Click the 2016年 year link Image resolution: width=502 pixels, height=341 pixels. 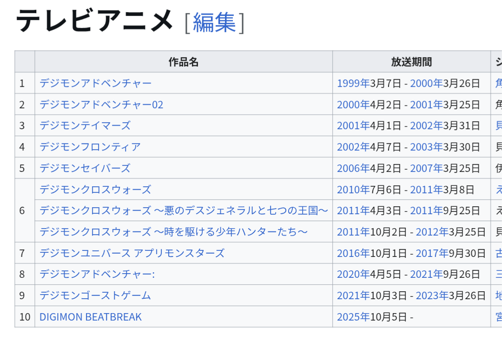[353, 253]
